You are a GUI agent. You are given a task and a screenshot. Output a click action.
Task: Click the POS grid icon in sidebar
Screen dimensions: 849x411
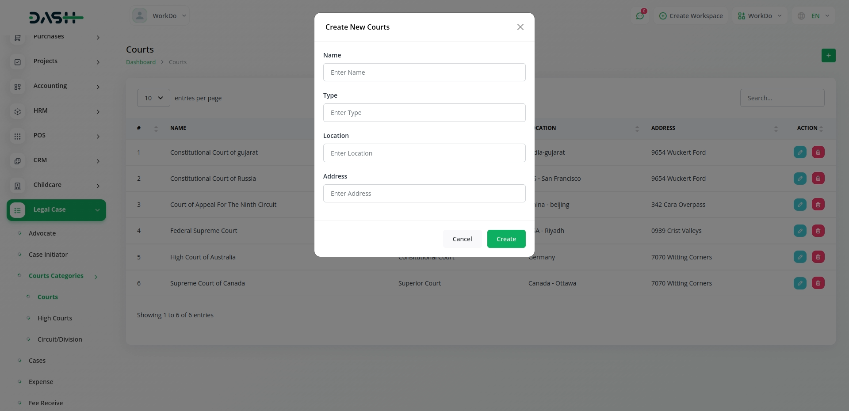pyautogui.click(x=18, y=136)
